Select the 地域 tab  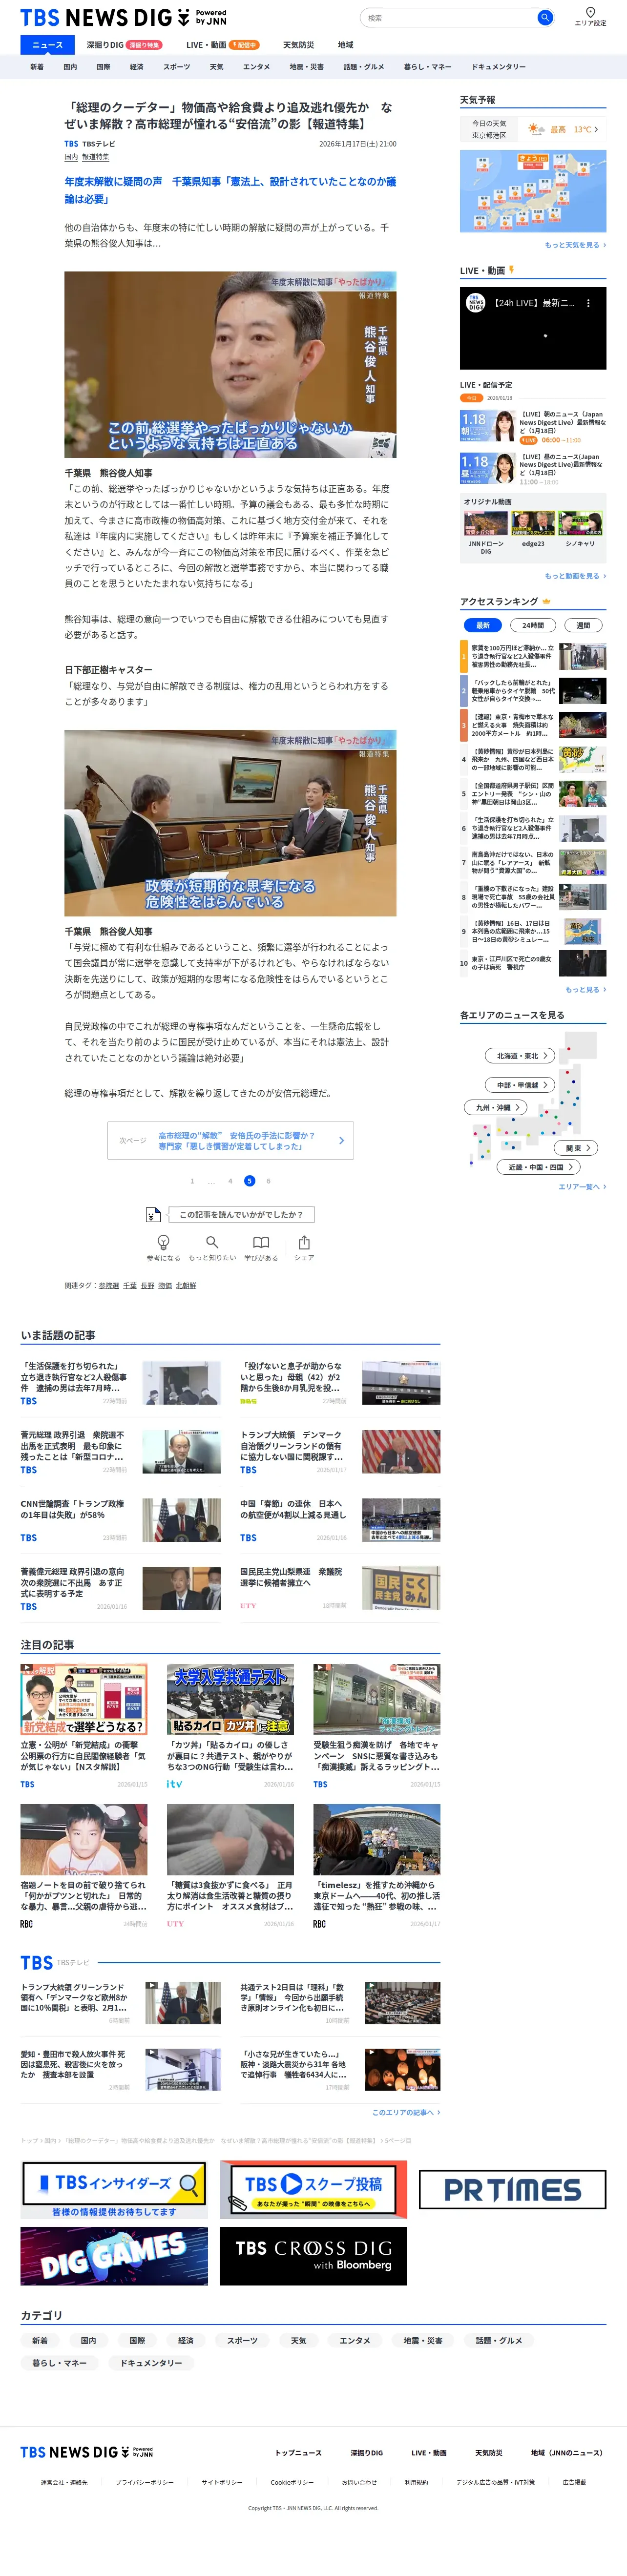[x=345, y=45]
